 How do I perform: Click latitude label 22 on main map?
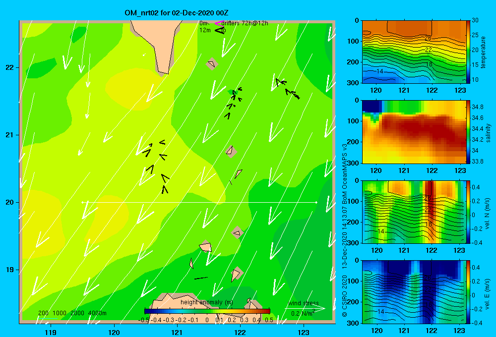[x=9, y=68]
